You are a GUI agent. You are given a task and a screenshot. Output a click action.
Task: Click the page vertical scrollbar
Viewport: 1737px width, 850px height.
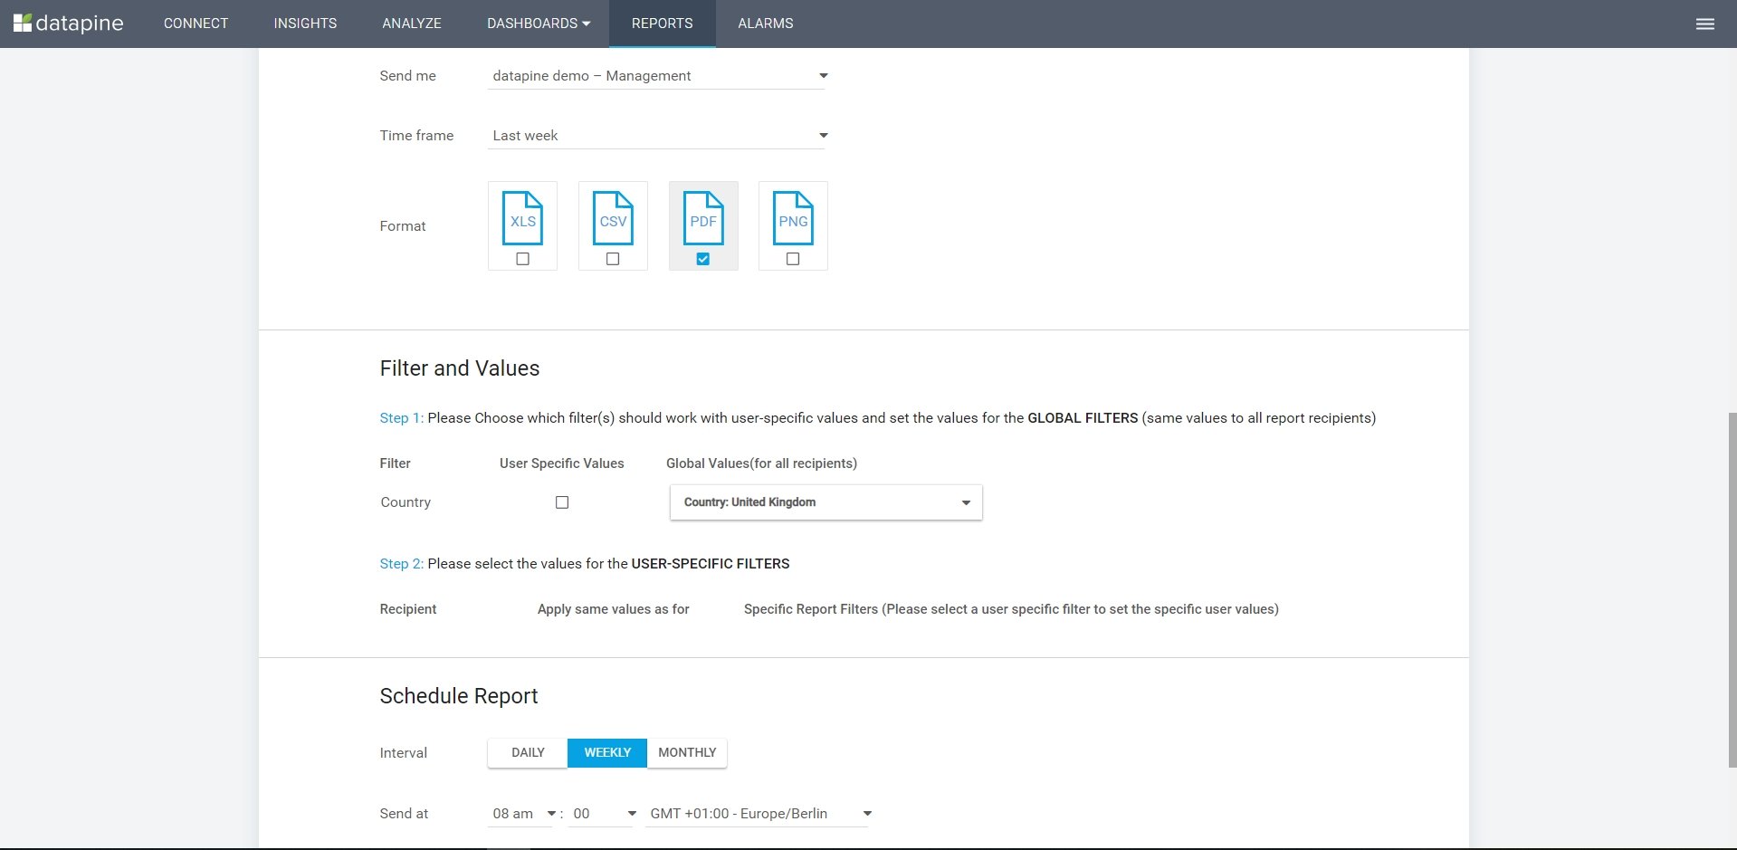1731,588
